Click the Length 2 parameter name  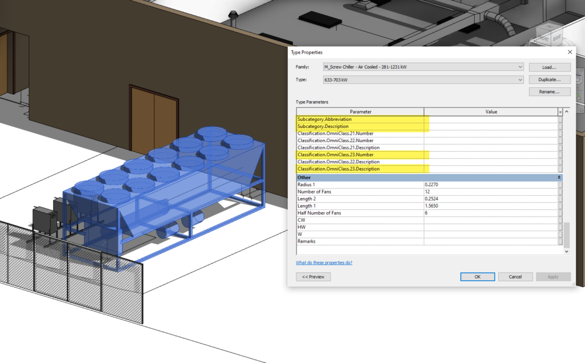click(x=306, y=199)
